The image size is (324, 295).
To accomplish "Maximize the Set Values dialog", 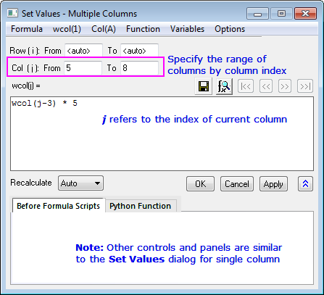I will (x=281, y=13).
